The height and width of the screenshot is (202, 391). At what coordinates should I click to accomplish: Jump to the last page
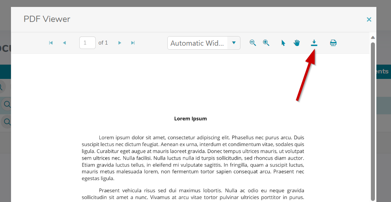click(133, 43)
